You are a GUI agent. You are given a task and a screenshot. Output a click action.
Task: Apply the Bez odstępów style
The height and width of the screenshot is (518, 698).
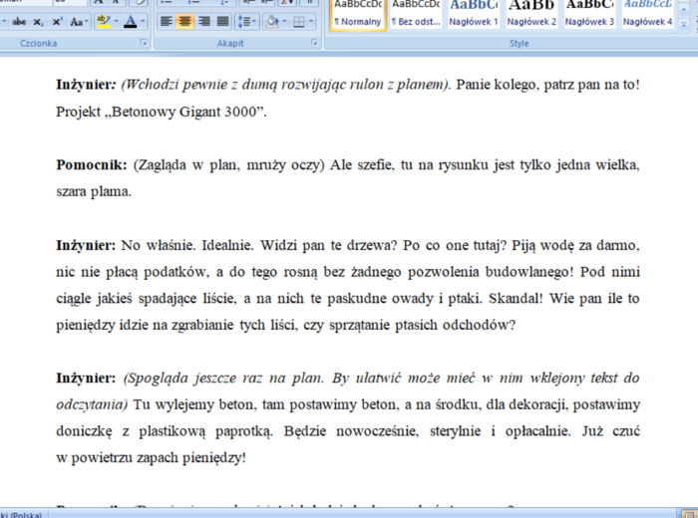coord(416,13)
